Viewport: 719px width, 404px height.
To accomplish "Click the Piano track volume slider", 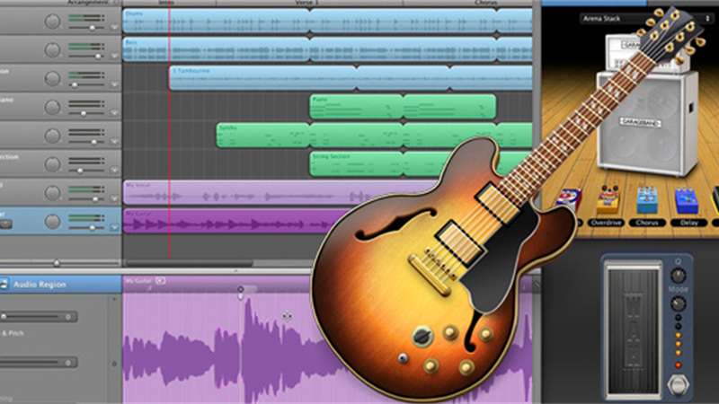I will click(86, 113).
